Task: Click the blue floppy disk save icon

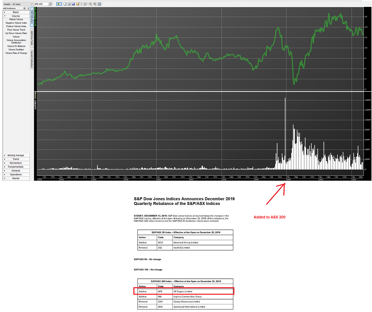Action: tap(73, 4)
